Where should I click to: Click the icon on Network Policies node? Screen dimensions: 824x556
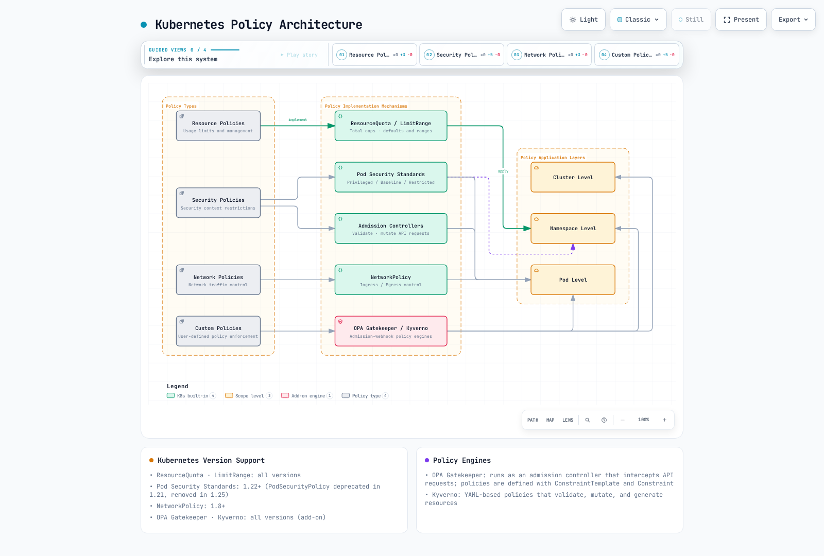[x=182, y=270]
